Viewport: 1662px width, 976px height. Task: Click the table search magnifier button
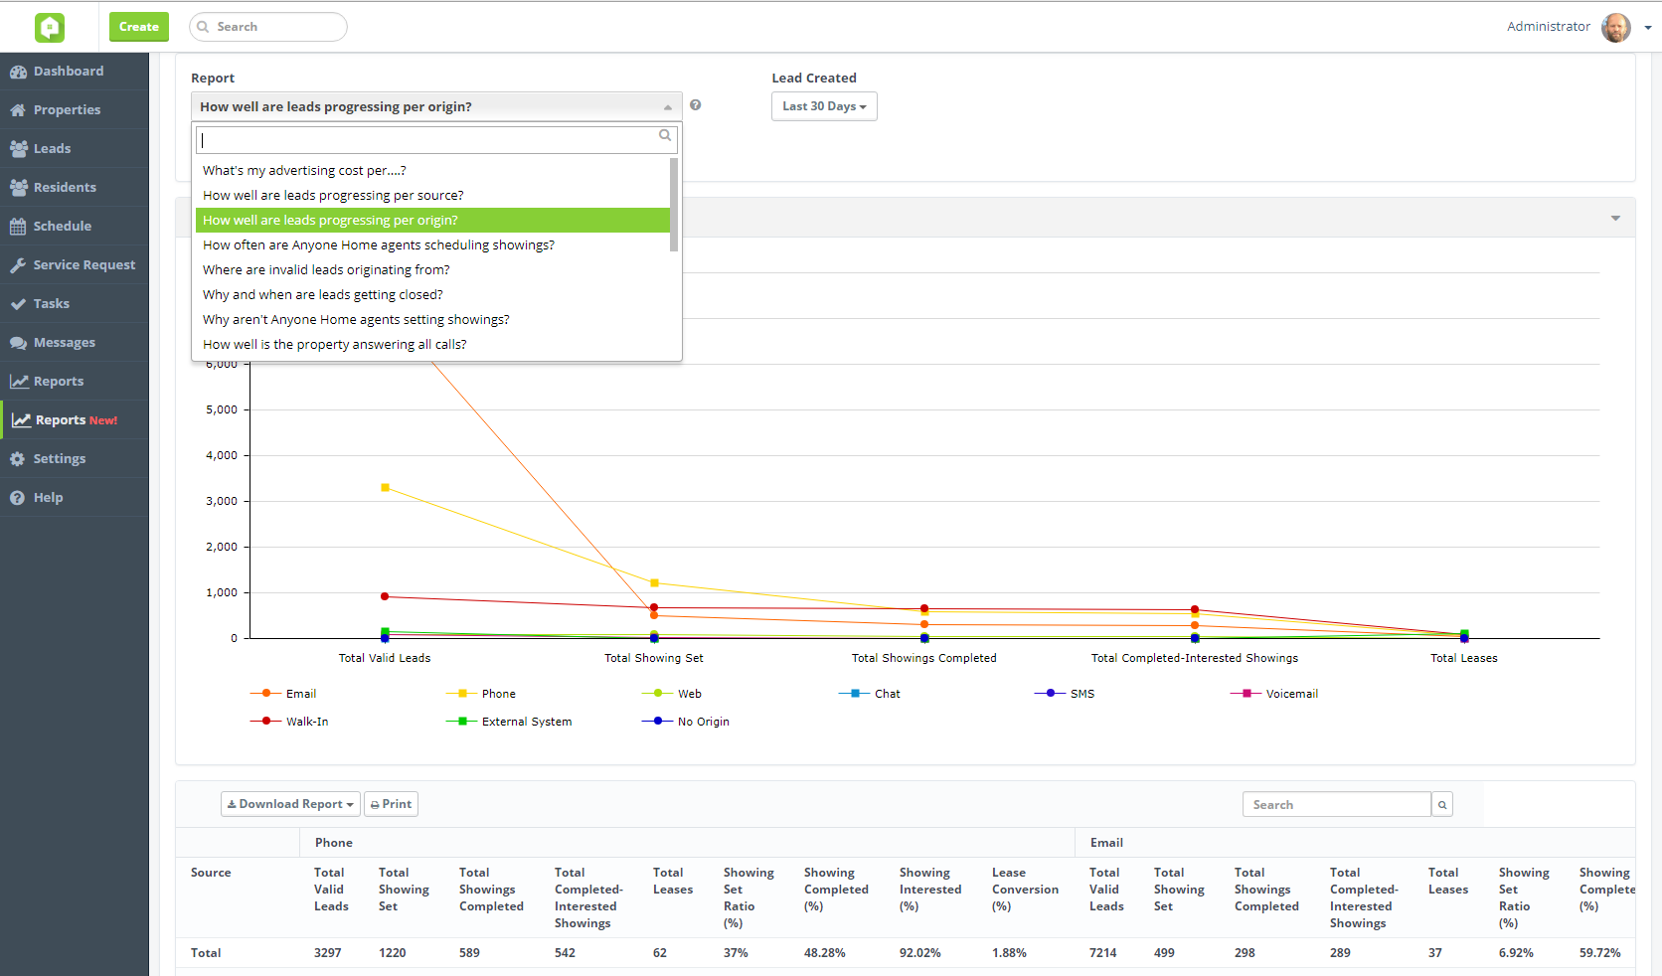point(1442,805)
